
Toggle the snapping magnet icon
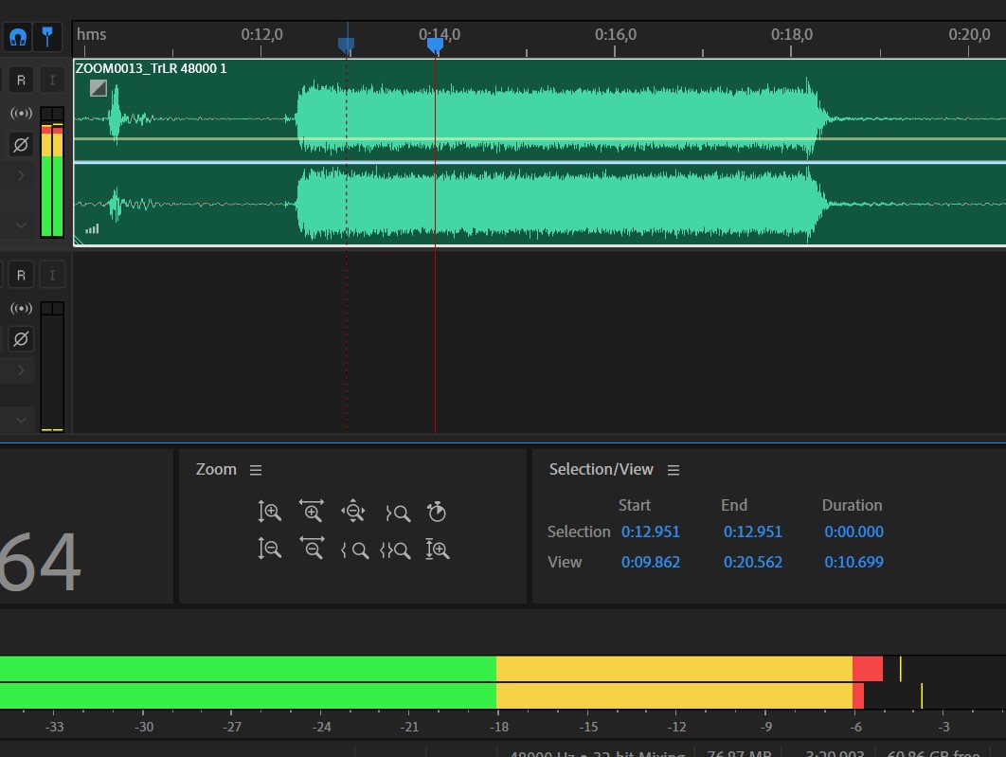click(18, 37)
